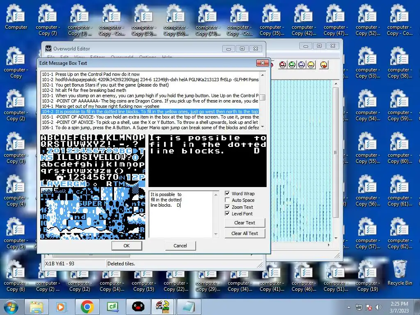Click the yellow mushroom toolbar icon

click(311, 65)
